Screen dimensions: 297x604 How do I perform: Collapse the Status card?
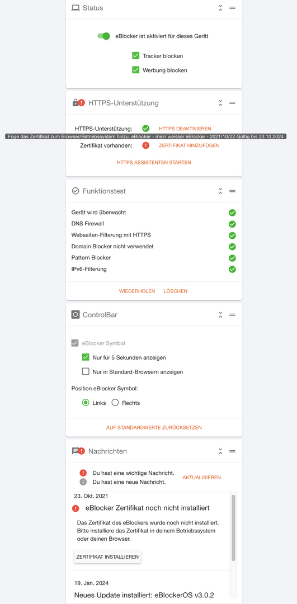pos(220,8)
